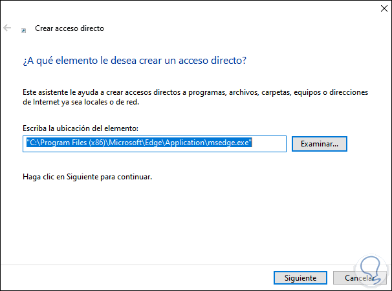Click the 'Haga clic en Siguiente para continuar' text
392x291 pixels.
coord(87,176)
